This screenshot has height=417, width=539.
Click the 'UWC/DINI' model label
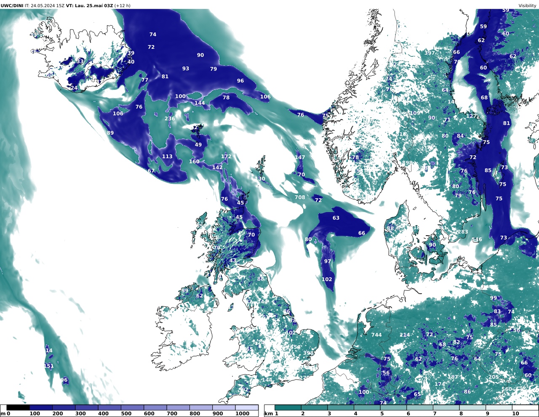[x=12, y=5]
